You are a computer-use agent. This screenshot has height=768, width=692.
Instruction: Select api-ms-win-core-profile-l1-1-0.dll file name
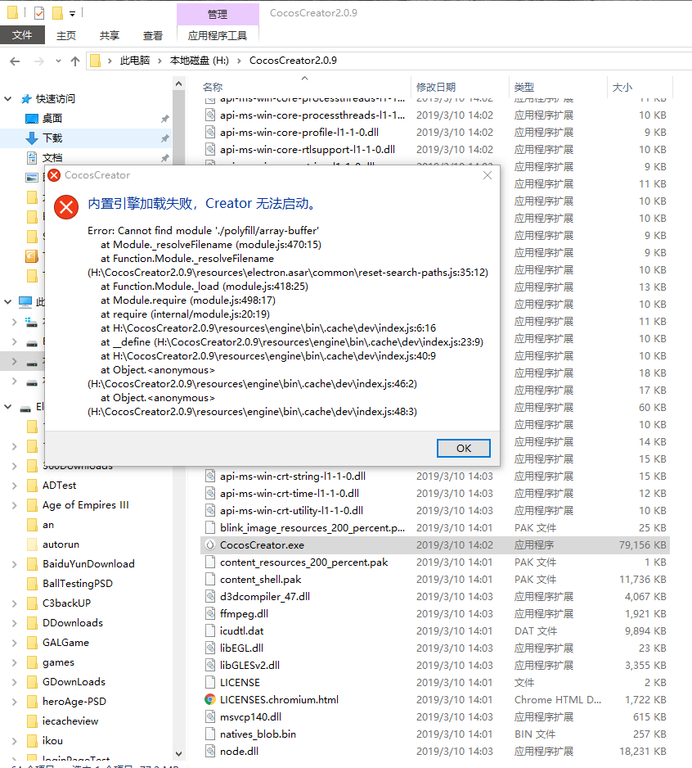coord(299,133)
